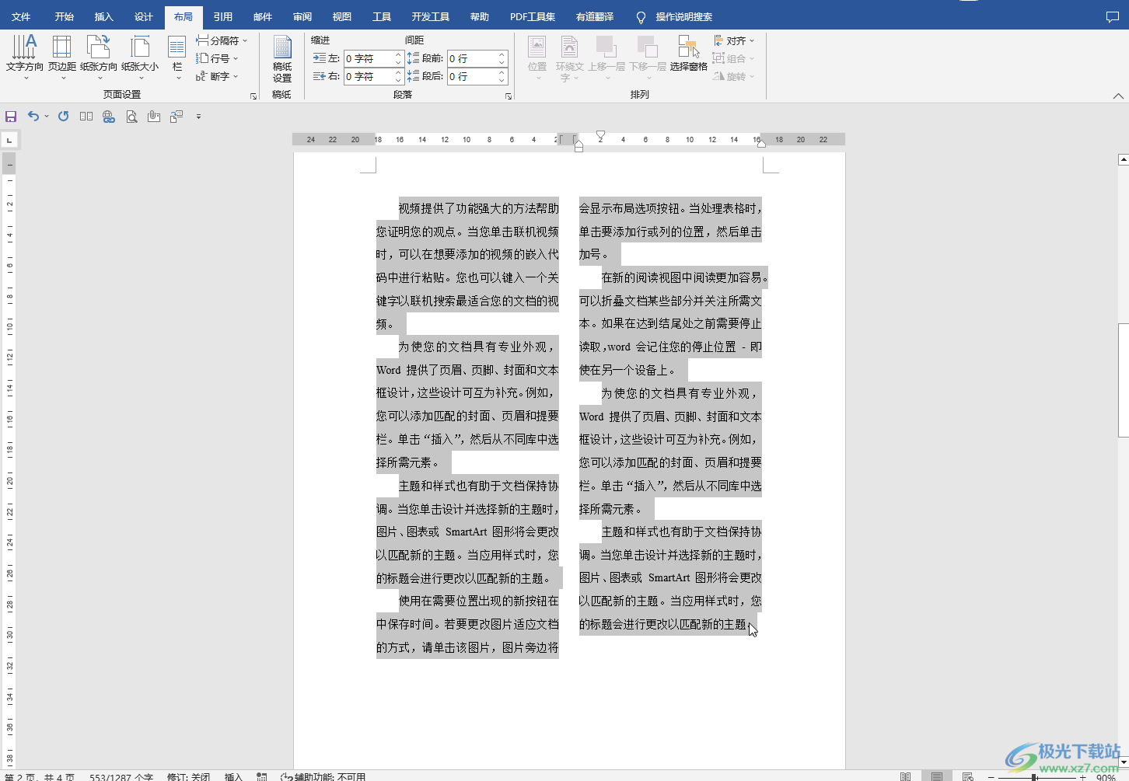Click the comments speech bubble icon
This screenshot has height=781, width=1129.
tap(1112, 16)
